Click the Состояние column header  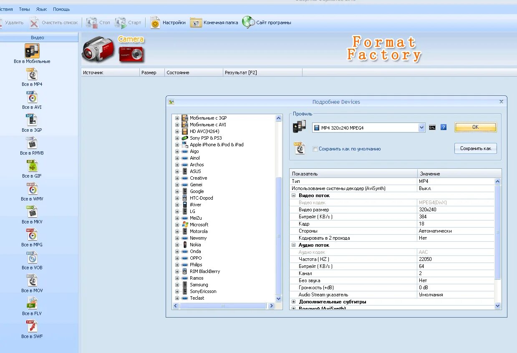[x=194, y=73]
